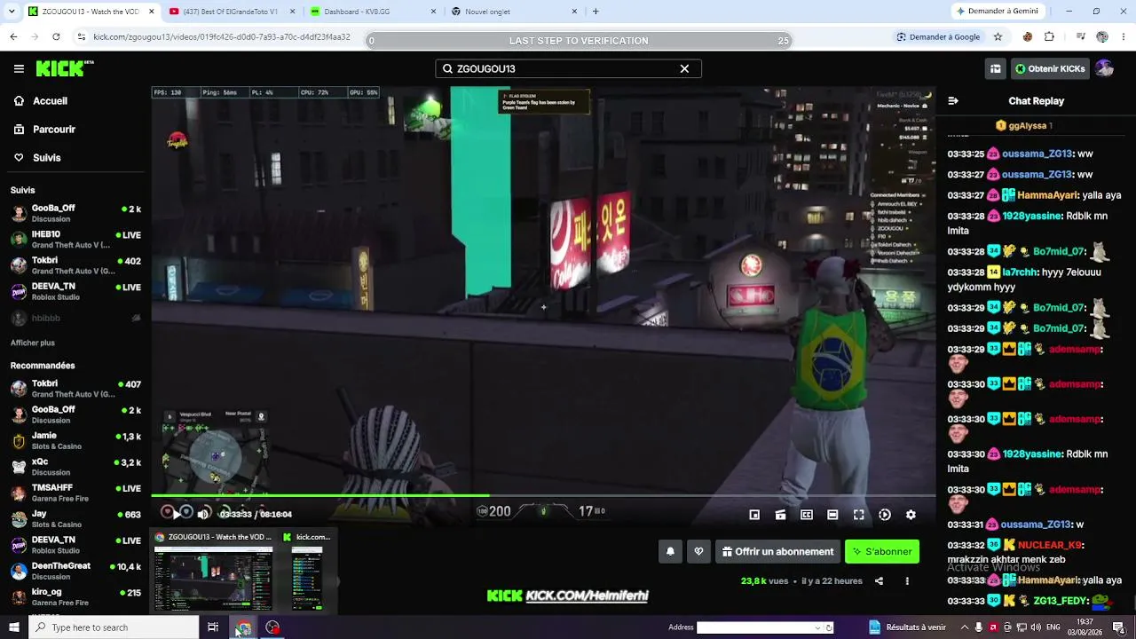Open DeenTheGreat recommended channel
This screenshot has width=1136, height=639.
click(x=75, y=572)
